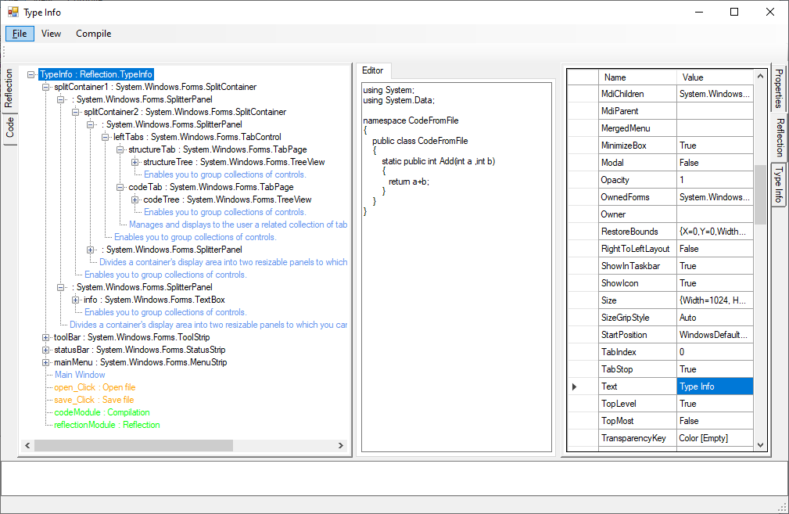Image resolution: width=789 pixels, height=514 pixels.
Task: Open the File menu
Action: (20, 34)
